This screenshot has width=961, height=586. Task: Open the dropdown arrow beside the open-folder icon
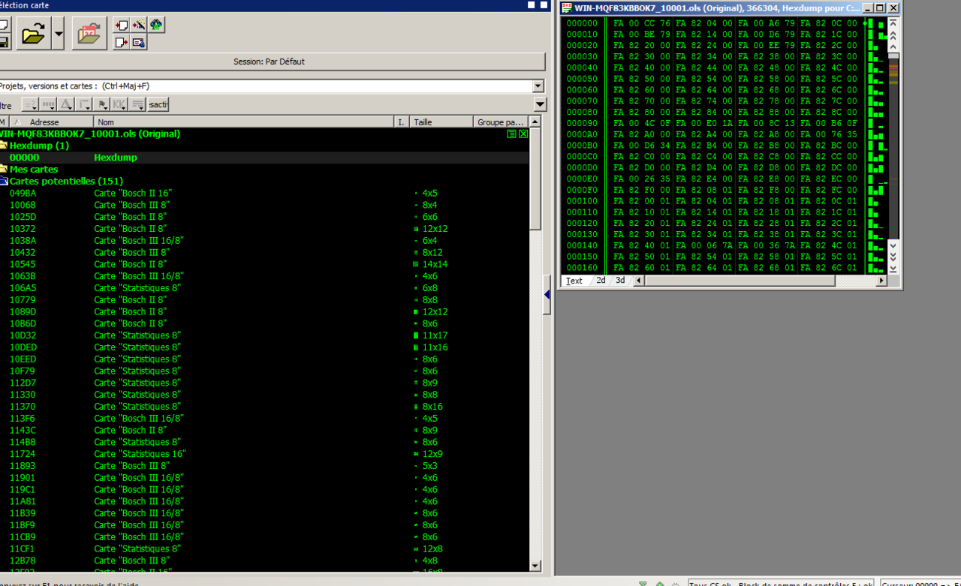59,33
